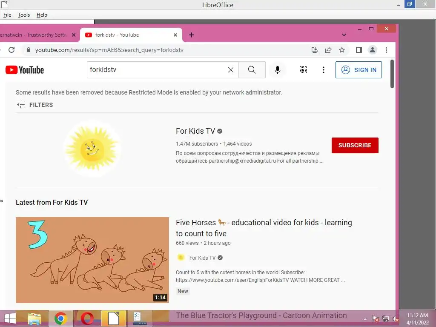
Task: Click 'Latest from For Kids TV' heading
Action: pos(52,202)
